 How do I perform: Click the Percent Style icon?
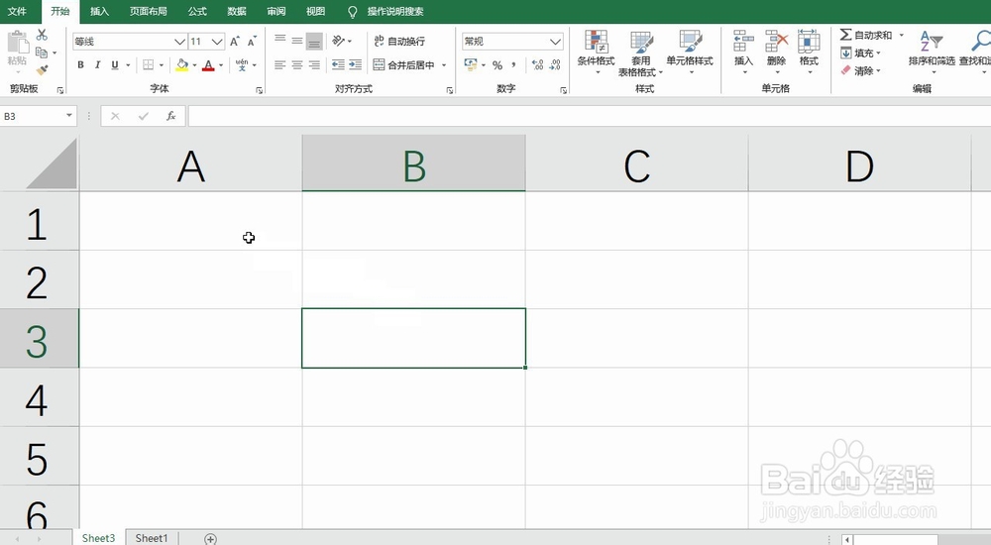(x=497, y=65)
